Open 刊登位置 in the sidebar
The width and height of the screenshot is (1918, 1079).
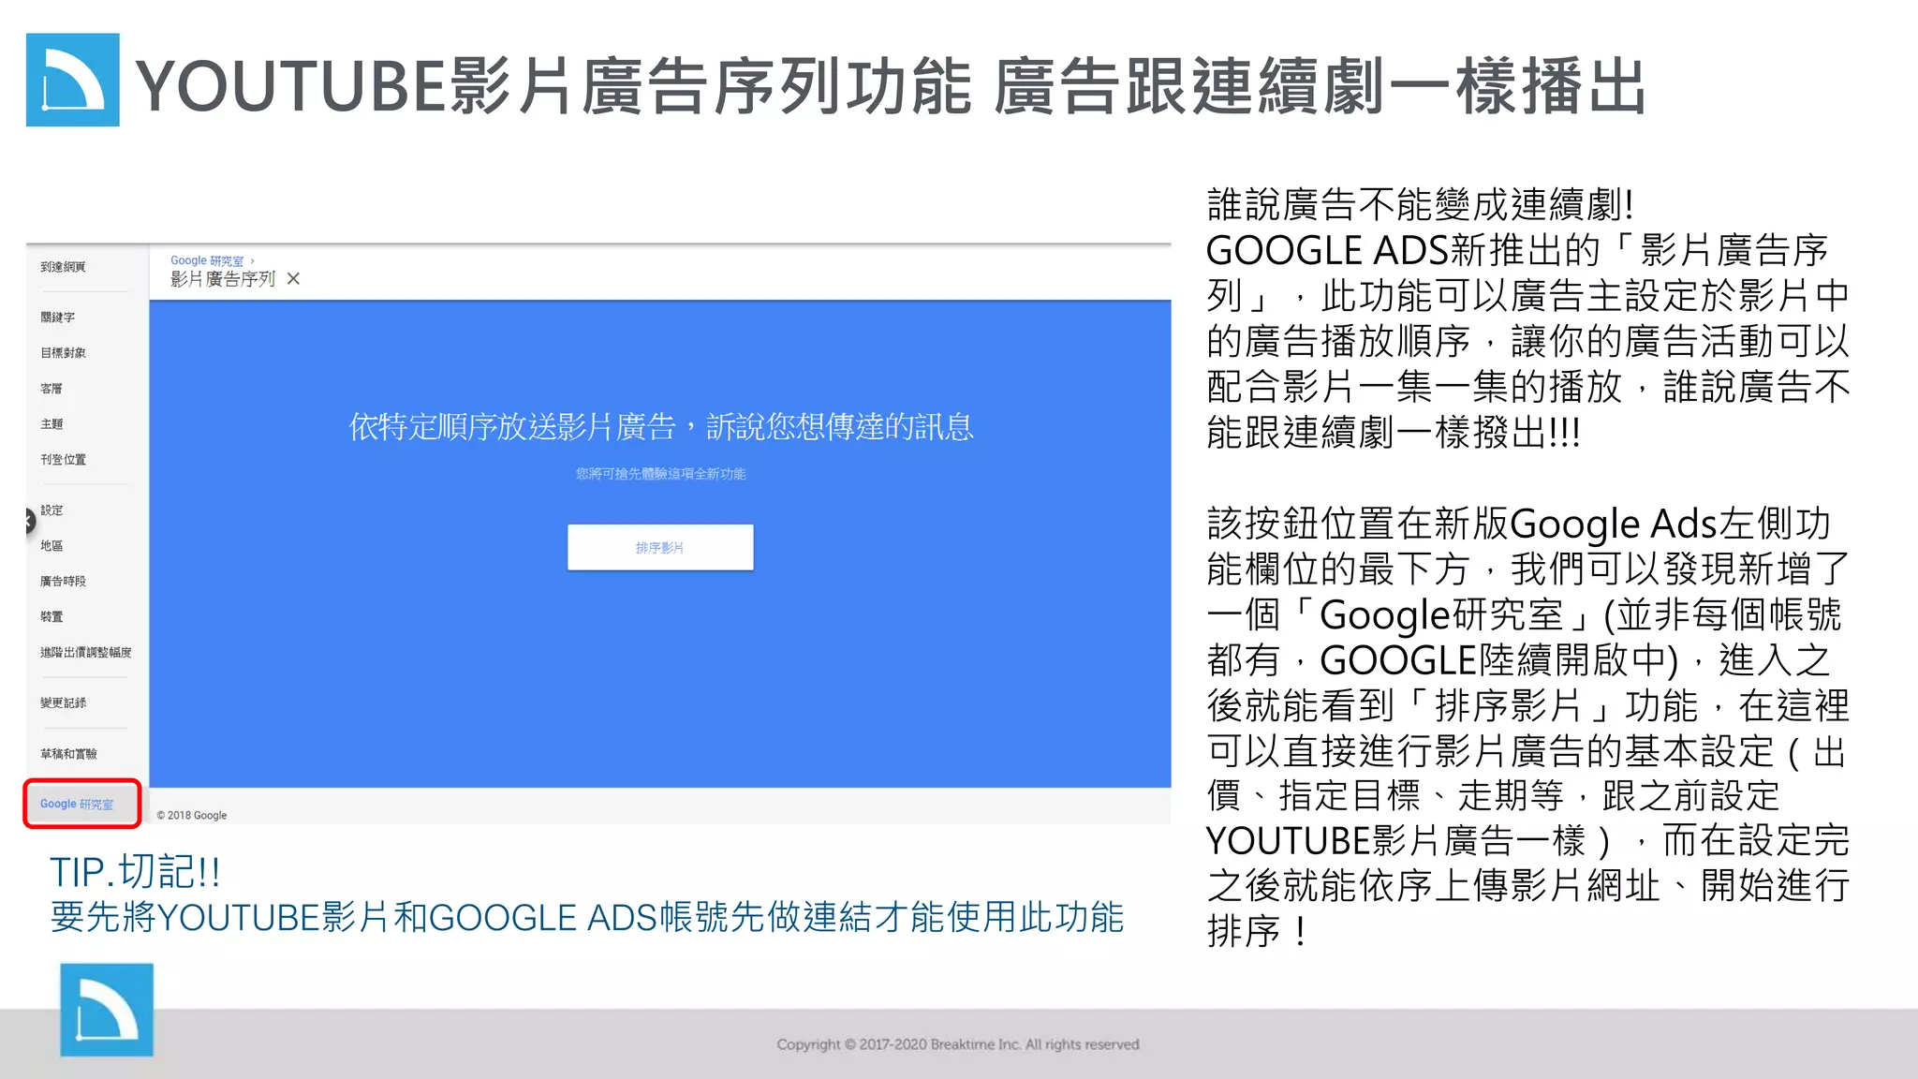(x=63, y=460)
